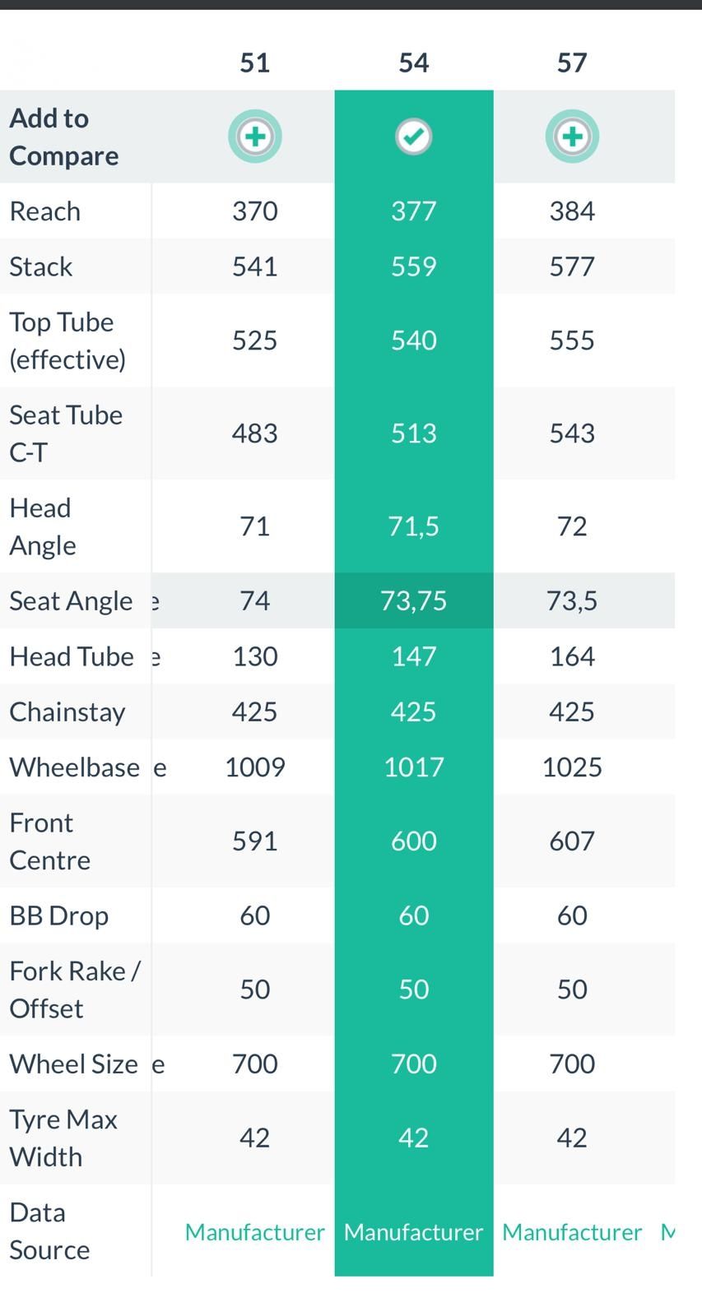The height and width of the screenshot is (1316, 702).
Task: Click the Data Source row label
Action: 49,1230
